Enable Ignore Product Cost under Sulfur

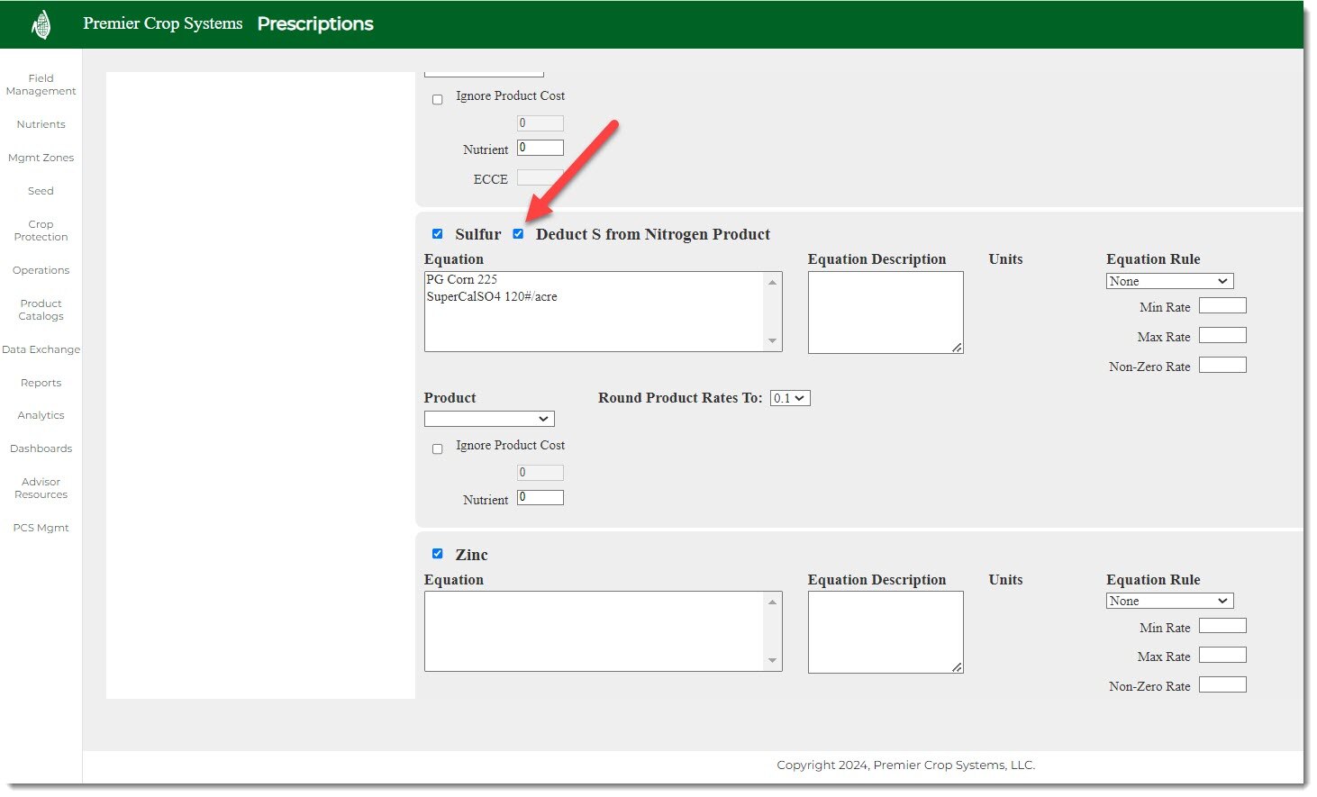click(x=438, y=449)
